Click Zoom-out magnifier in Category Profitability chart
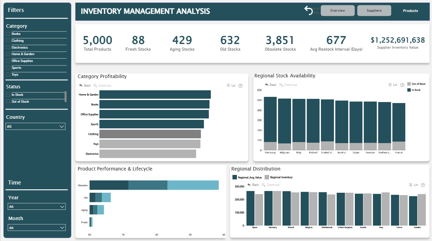The height and width of the screenshot is (241, 432). pos(95,86)
